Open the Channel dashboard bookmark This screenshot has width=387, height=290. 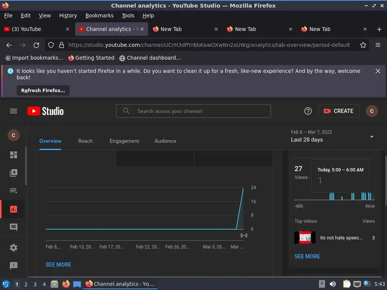pos(150,58)
